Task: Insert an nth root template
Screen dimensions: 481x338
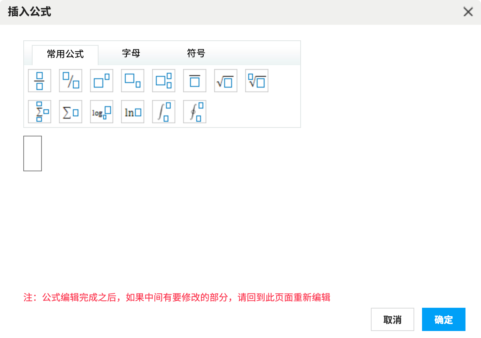Action: tap(257, 81)
